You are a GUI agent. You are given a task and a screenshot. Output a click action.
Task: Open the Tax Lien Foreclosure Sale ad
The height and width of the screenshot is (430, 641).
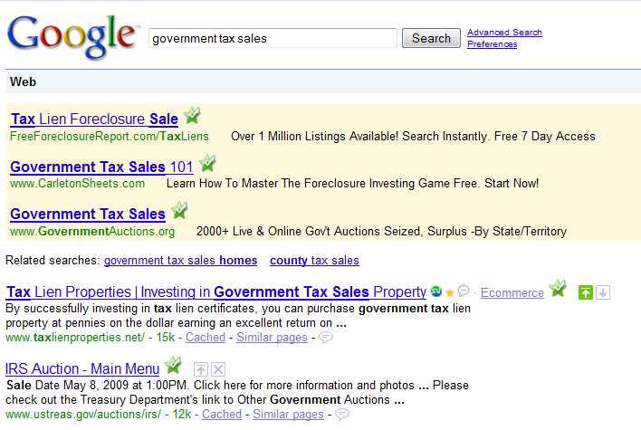[x=94, y=119]
